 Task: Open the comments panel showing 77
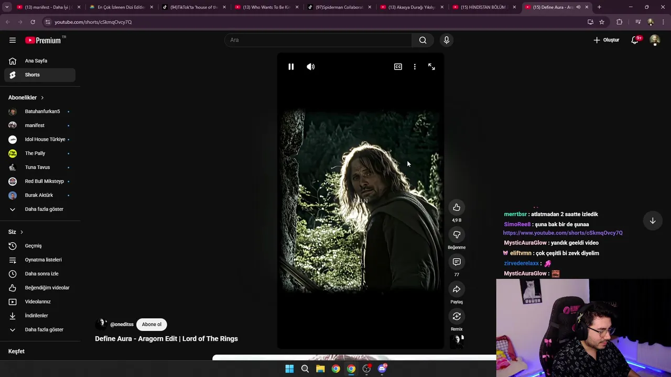tap(457, 262)
